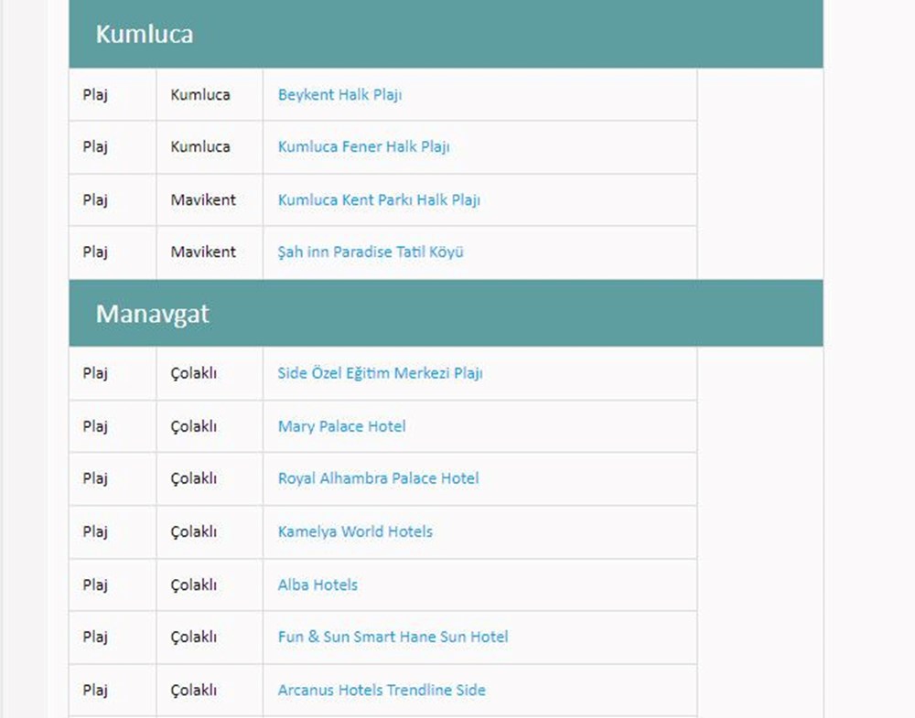Click the Mavikent cell beside the Kumluca Kent Parkı link
Screen dimensions: 915x718
coord(203,200)
